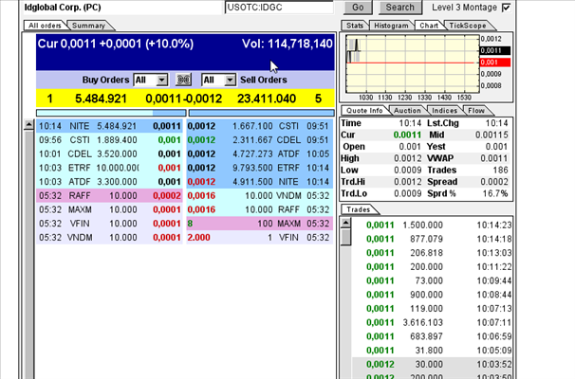Screen dimensions: 575x379
Task: Click the Mid value 0.00115
Action: 492,135
